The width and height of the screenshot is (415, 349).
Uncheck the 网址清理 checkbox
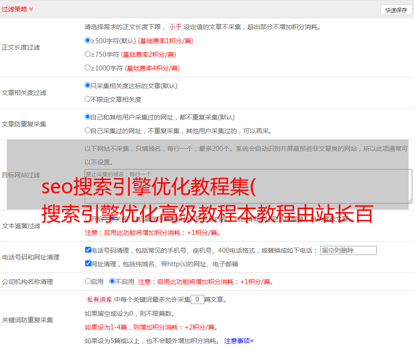88,264
